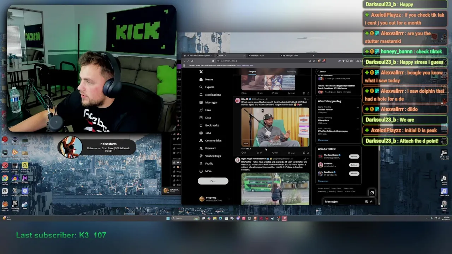This screenshot has width=452, height=254.
Task: Click the Windows Start button
Action: point(168,218)
